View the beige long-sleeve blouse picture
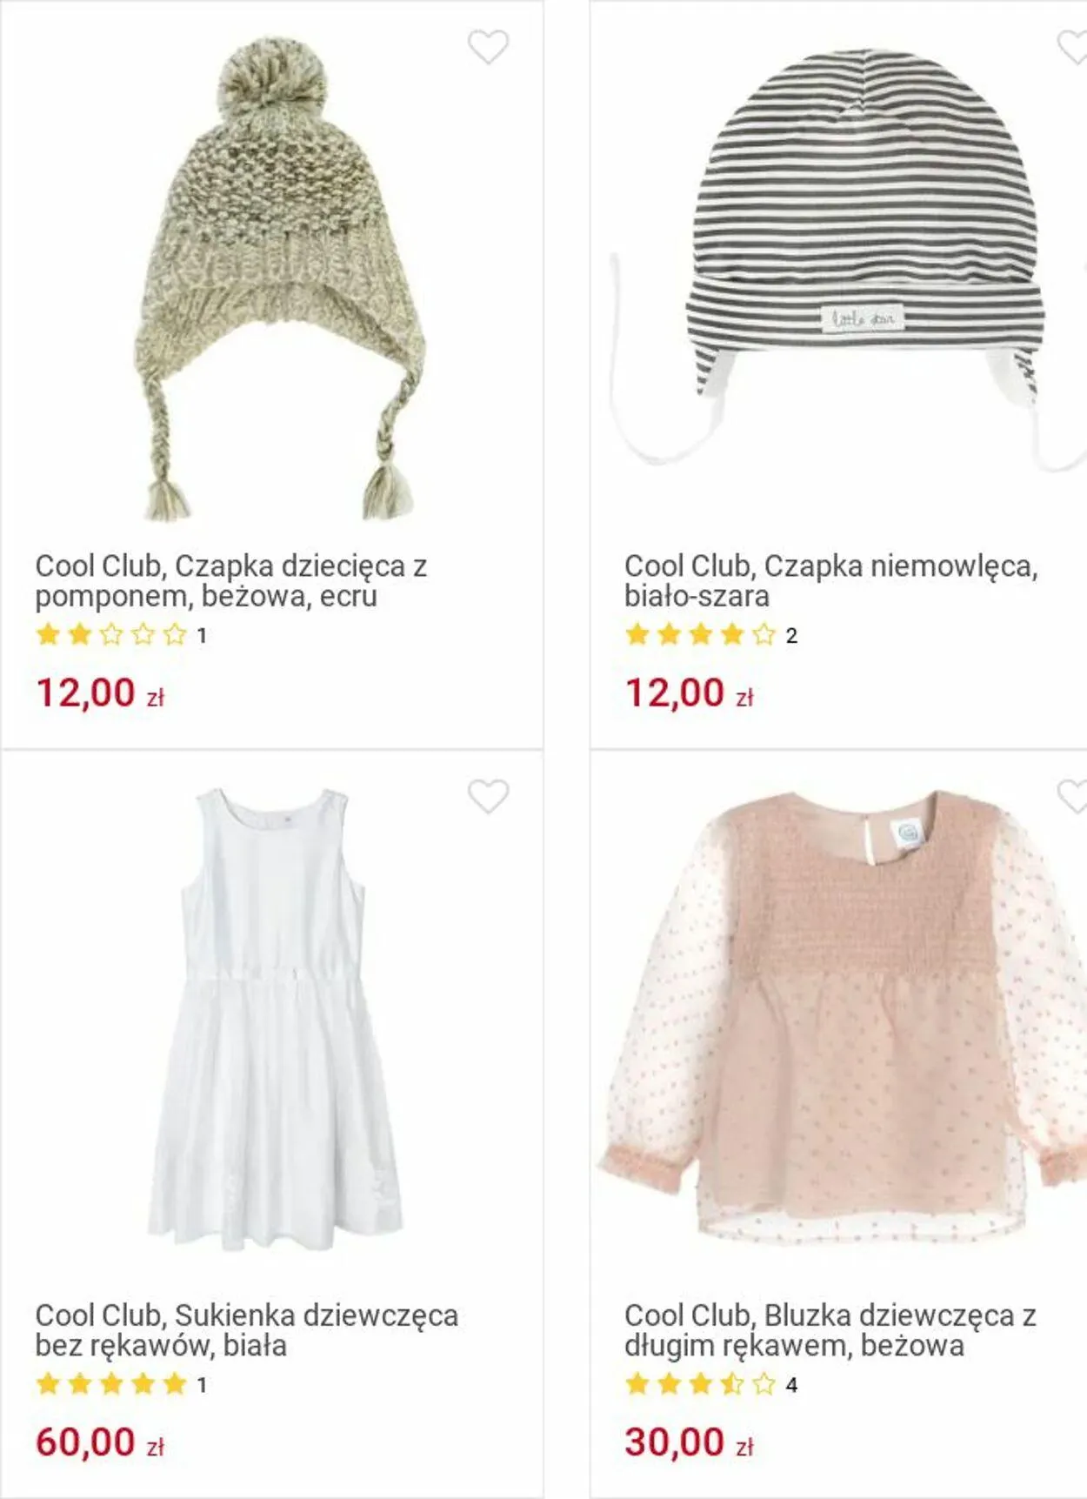Screen dimensions: 1087x1499 coord(842,1015)
